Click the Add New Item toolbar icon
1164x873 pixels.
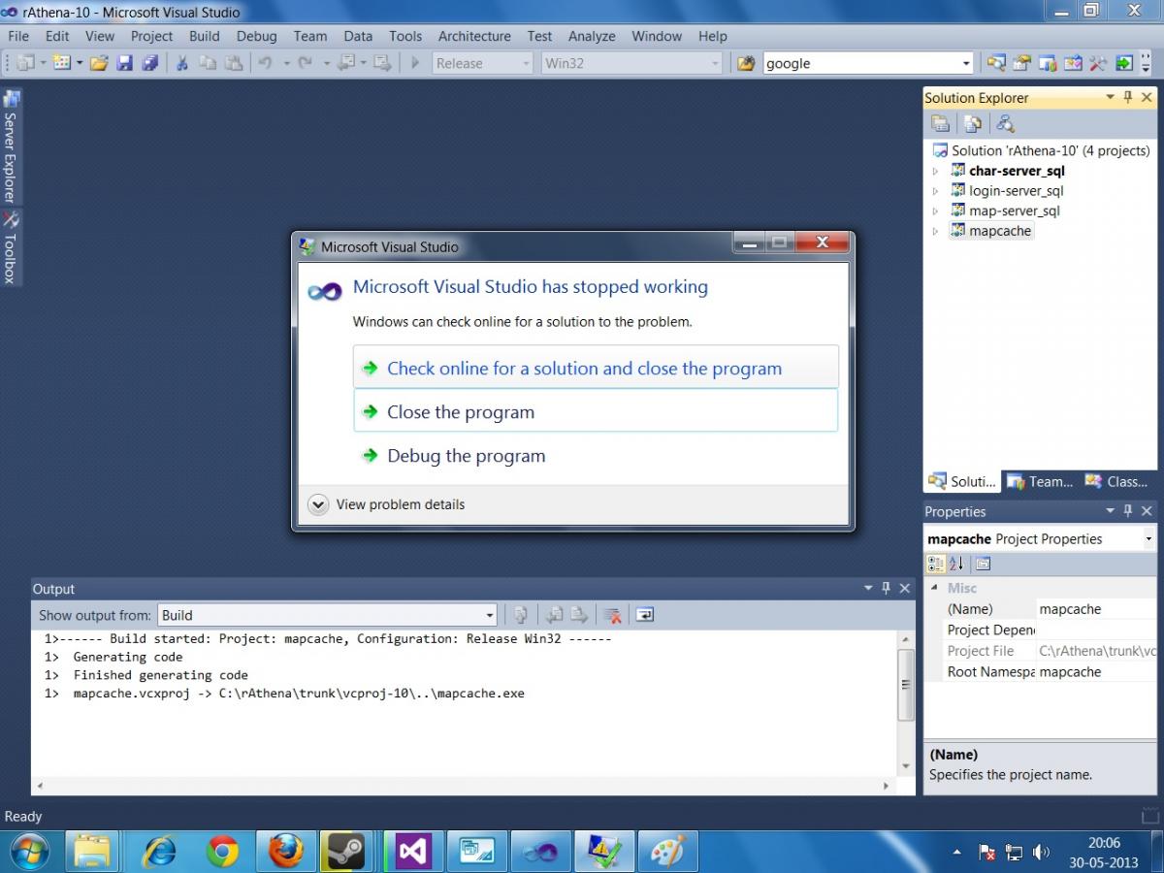pos(61,63)
